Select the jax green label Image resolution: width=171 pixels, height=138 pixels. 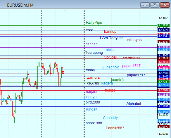(117, 80)
